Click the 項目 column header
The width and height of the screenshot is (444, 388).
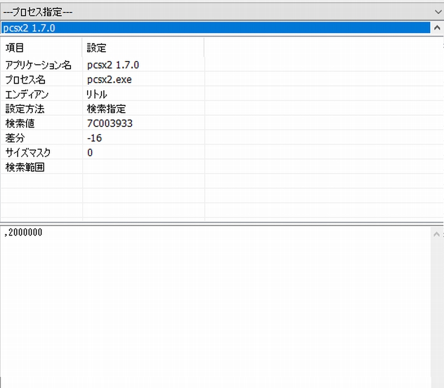(41, 48)
